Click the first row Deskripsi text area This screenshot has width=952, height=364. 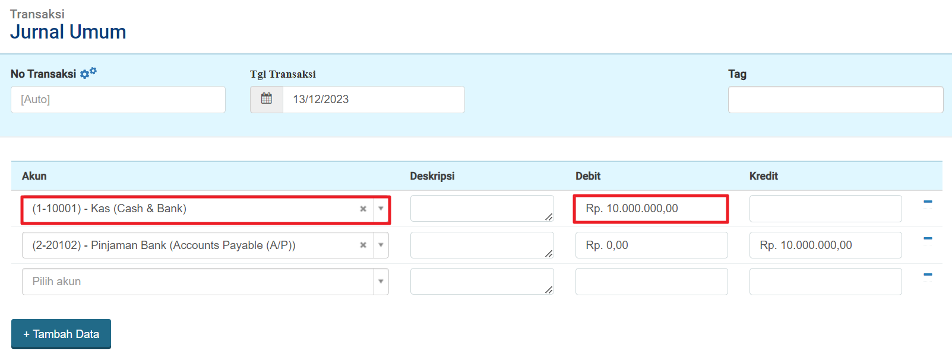click(x=482, y=209)
